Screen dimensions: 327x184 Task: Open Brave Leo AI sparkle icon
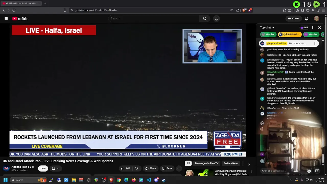[313, 10]
